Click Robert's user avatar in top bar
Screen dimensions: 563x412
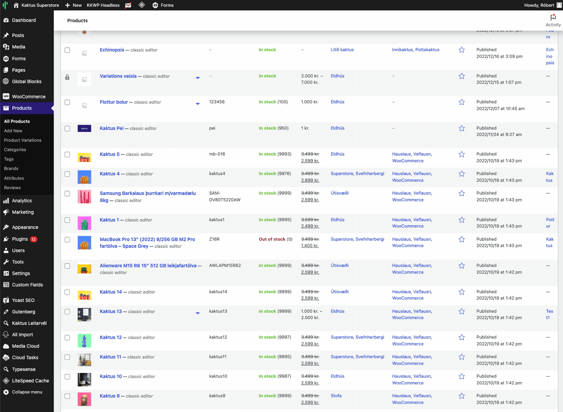[x=559, y=5]
